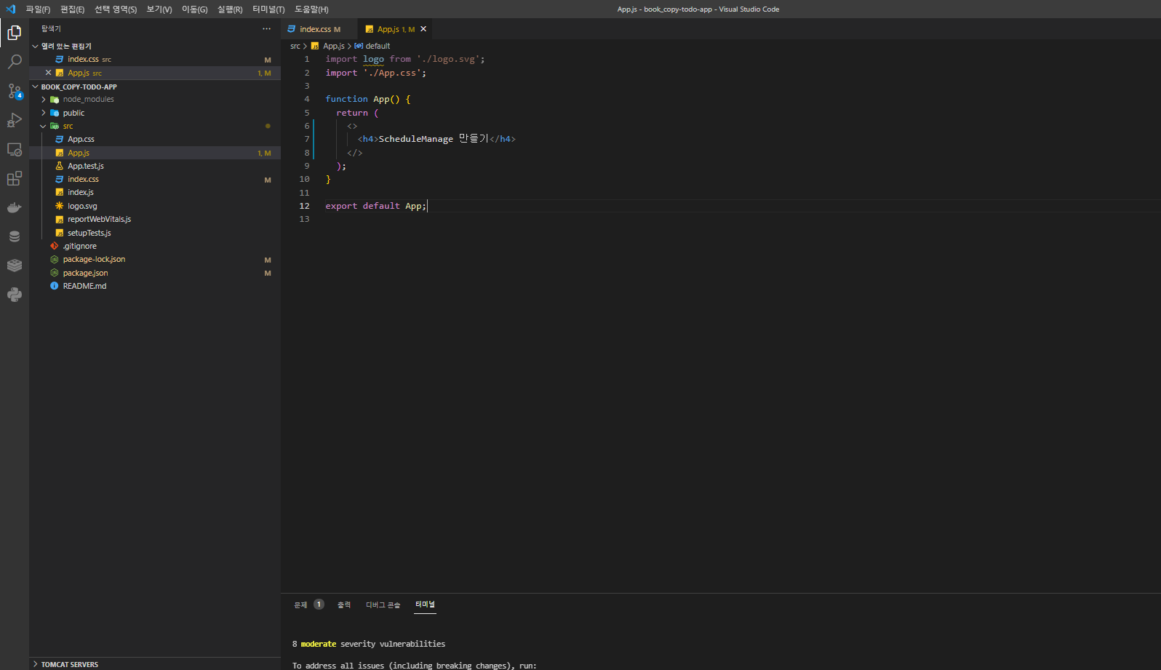Open README.md file
1161x670 pixels.
pyautogui.click(x=155, y=286)
